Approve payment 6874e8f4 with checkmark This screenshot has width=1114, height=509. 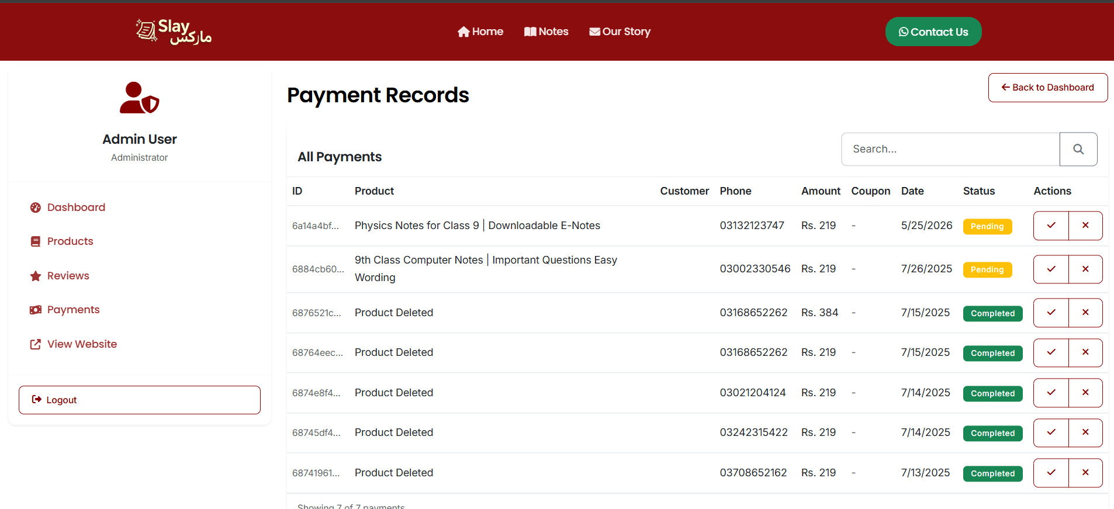tap(1051, 393)
